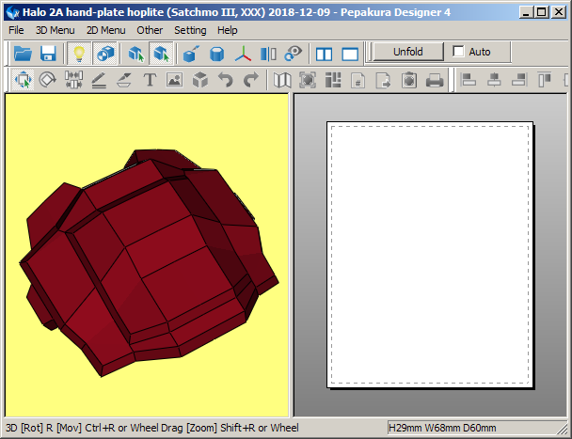
Task: Minimize the Pepakura Designer window
Action: pyautogui.click(x=526, y=12)
